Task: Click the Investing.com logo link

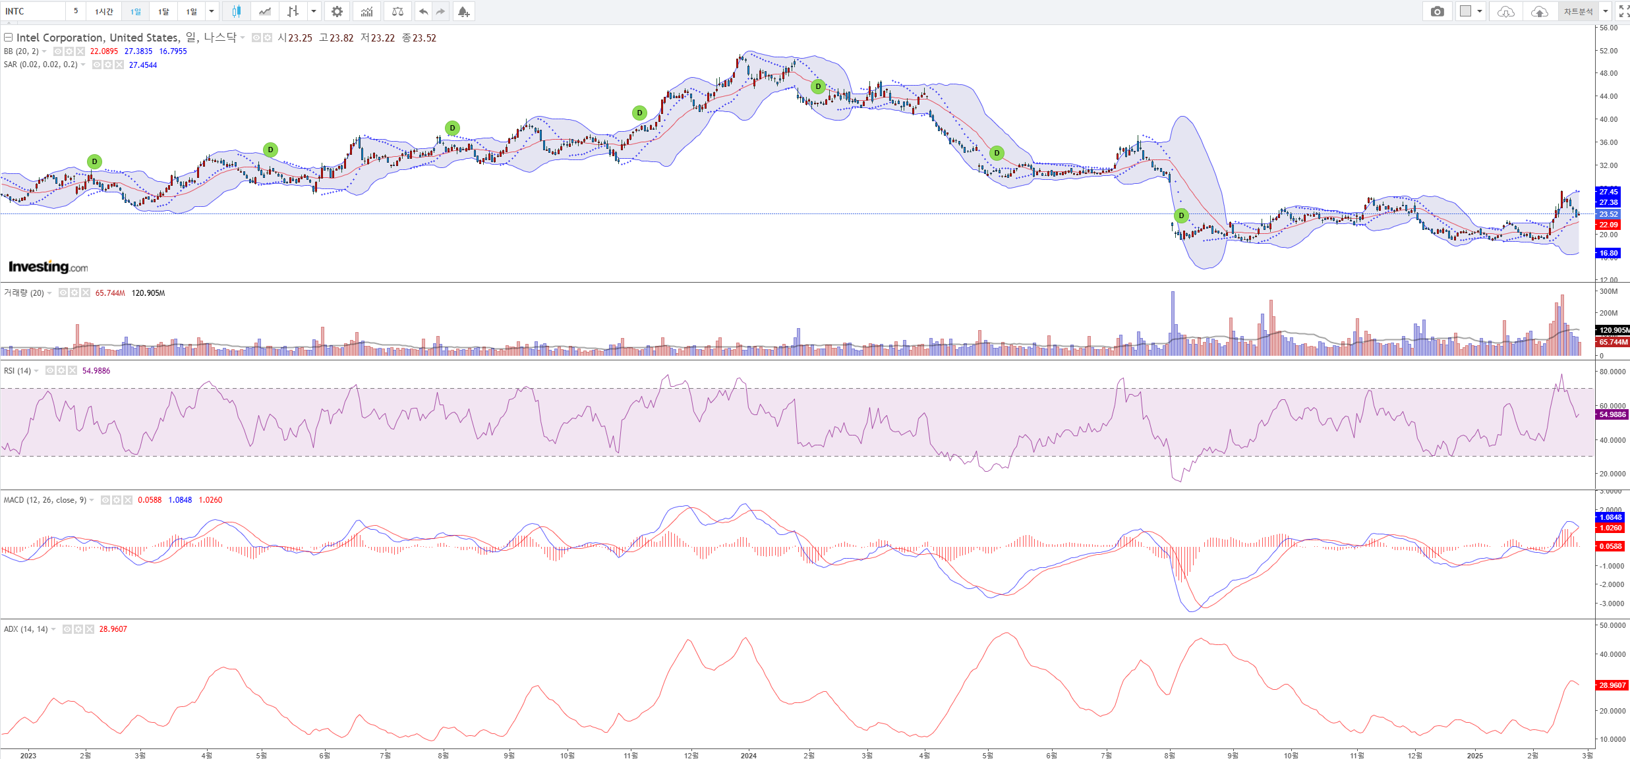Action: [47, 266]
